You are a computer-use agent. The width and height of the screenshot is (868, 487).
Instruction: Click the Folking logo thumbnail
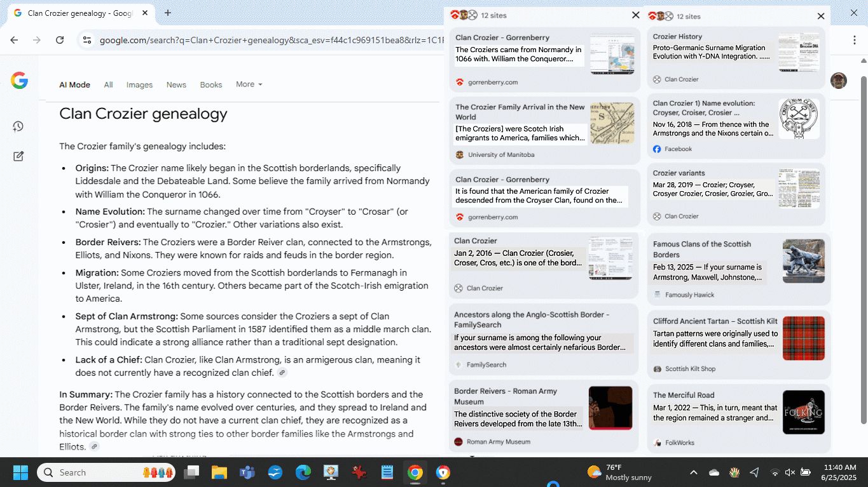click(804, 412)
